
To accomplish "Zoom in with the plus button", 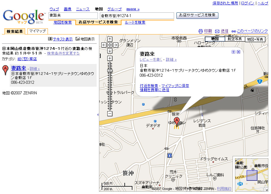I will point(110,58).
